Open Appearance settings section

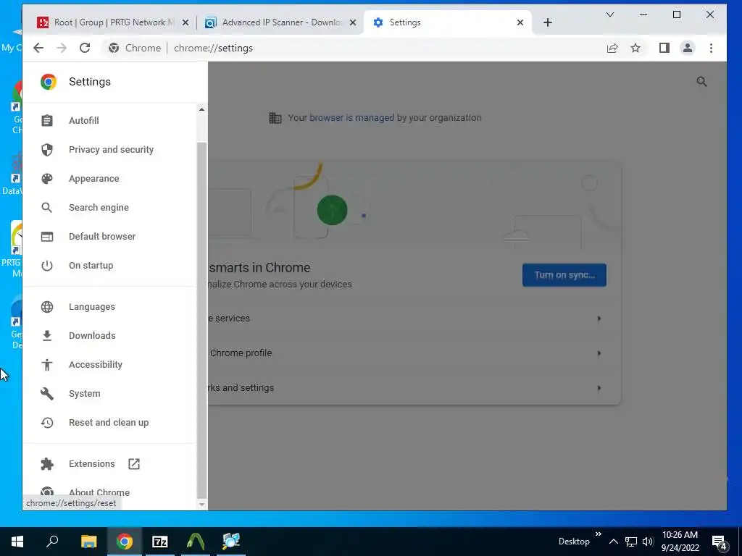[x=94, y=179]
